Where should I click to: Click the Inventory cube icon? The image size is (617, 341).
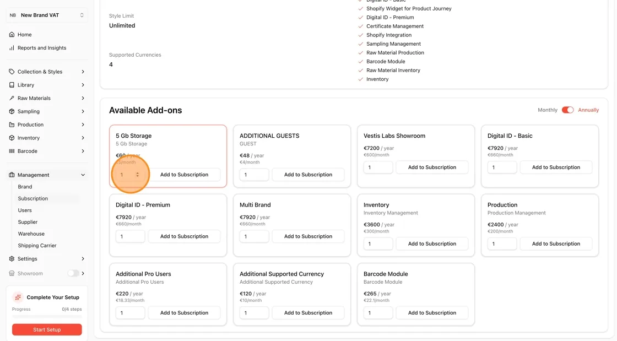(x=12, y=138)
